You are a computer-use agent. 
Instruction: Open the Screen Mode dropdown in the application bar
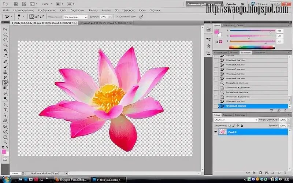[71, 4]
